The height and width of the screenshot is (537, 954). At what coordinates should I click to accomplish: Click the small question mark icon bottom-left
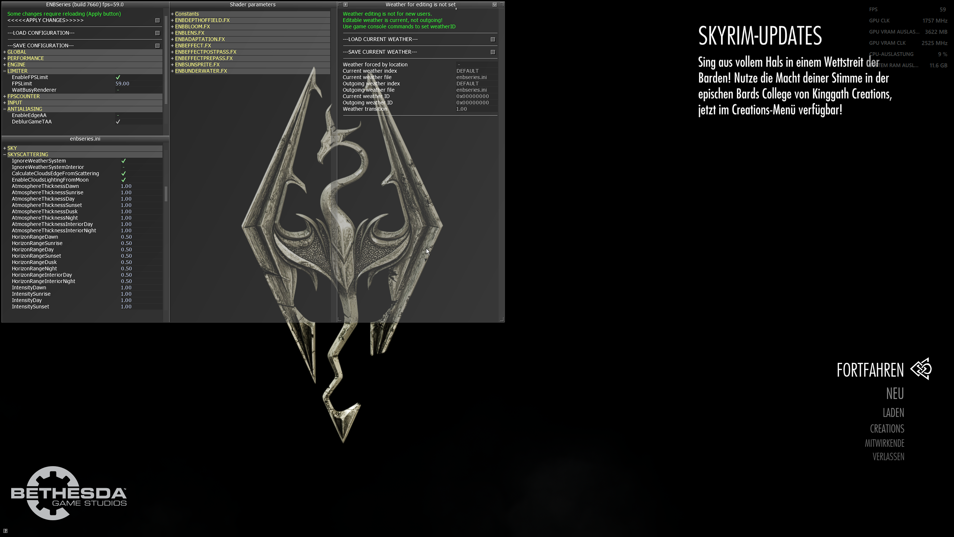pyautogui.click(x=5, y=531)
